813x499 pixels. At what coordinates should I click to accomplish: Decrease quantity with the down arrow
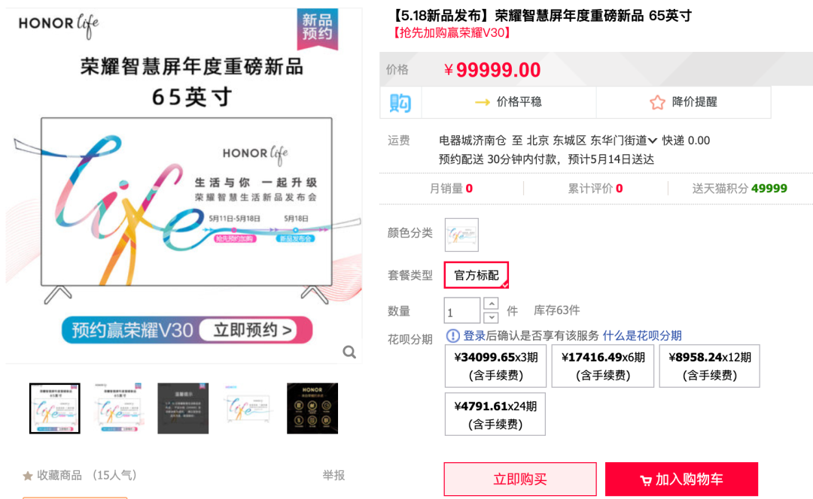[491, 317]
